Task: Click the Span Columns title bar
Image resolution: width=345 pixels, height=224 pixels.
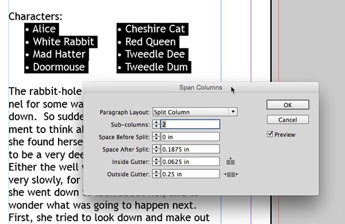Action: point(201,87)
